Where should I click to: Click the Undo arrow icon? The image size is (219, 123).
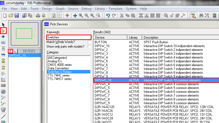pyautogui.click(x=108, y=15)
